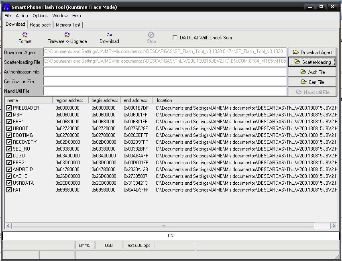Click the Smart Phone Flash Tool title icon
342x261 pixels.
6,7
